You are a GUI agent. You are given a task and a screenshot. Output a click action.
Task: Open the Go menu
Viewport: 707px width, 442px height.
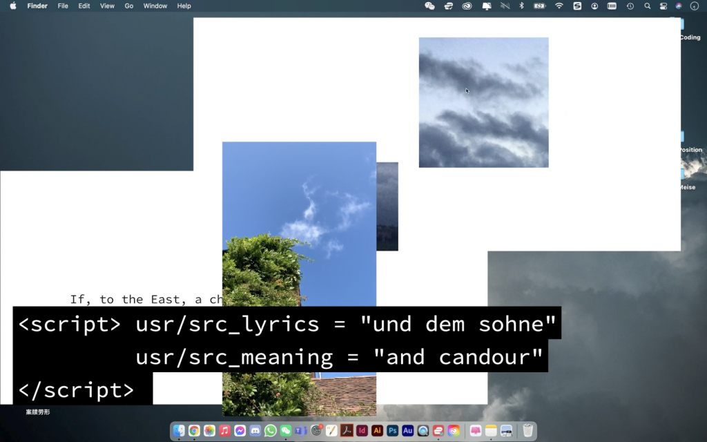click(129, 6)
